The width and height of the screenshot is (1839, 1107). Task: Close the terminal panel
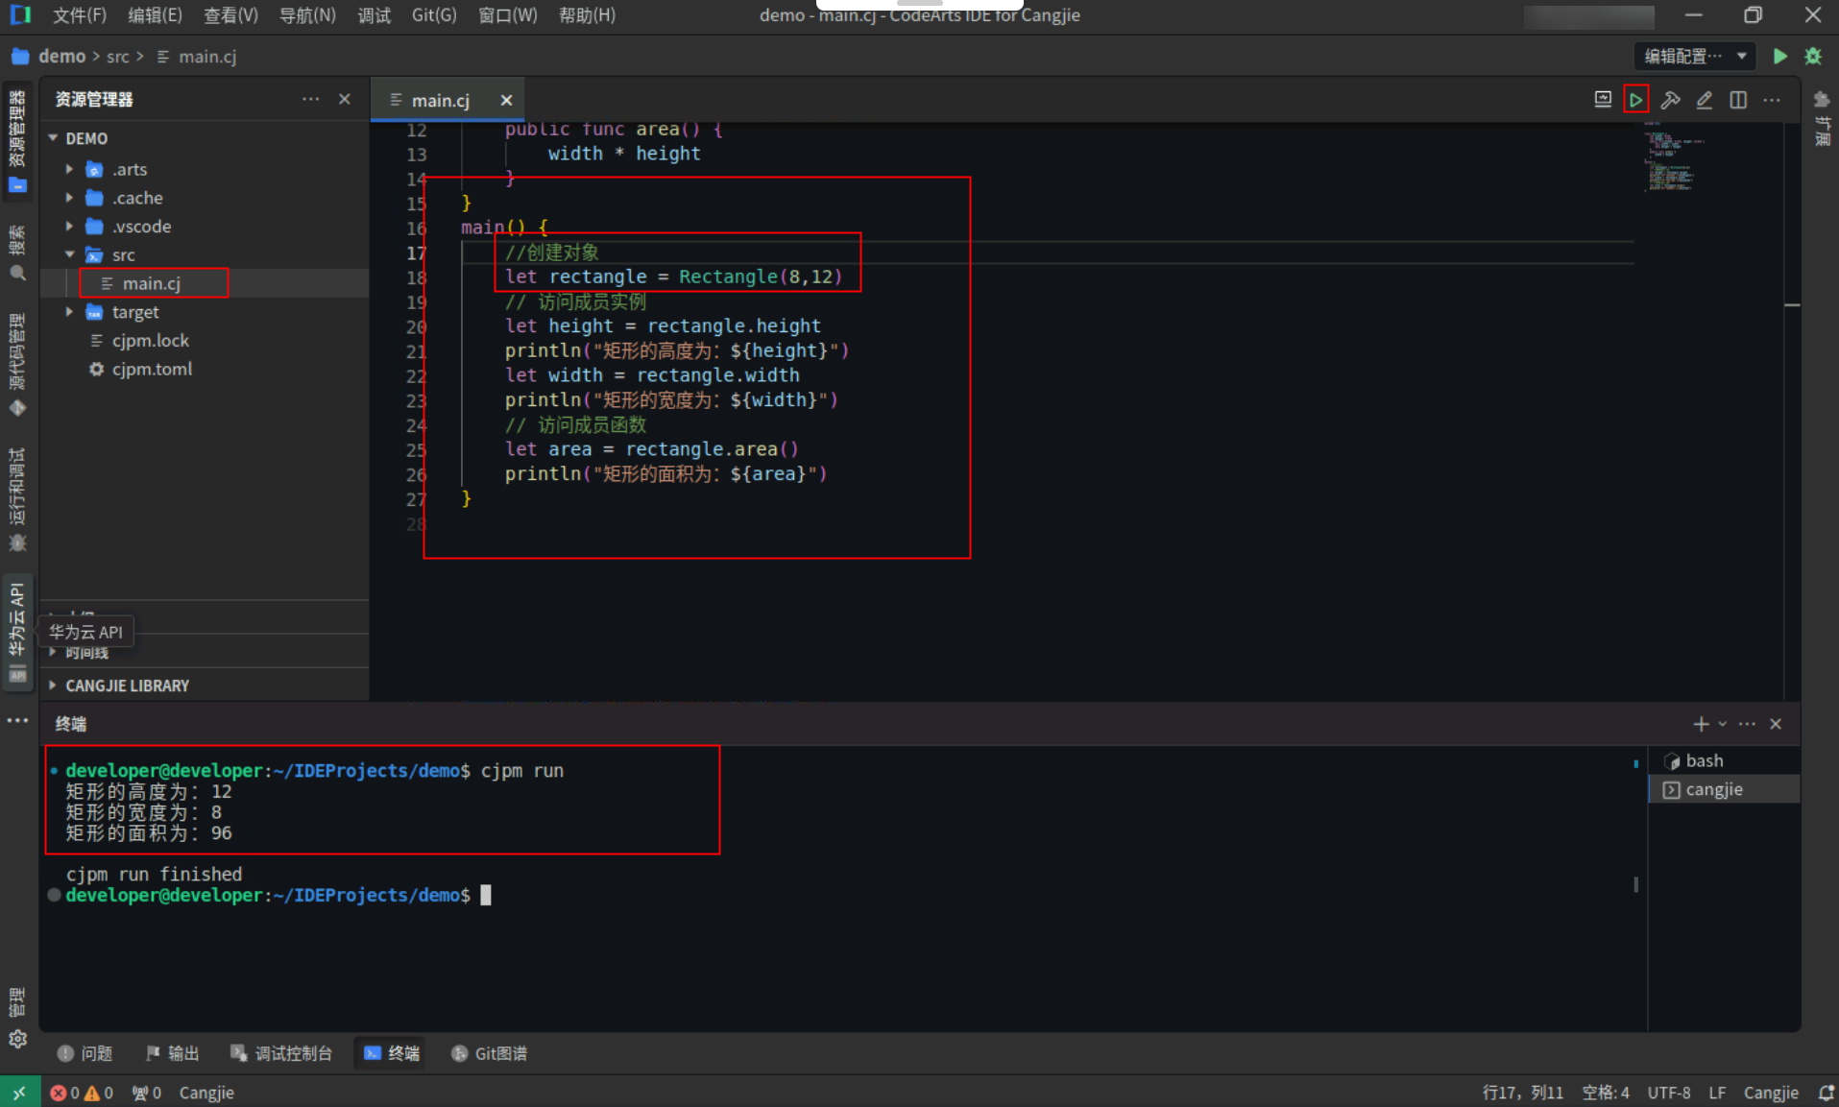click(x=1776, y=724)
